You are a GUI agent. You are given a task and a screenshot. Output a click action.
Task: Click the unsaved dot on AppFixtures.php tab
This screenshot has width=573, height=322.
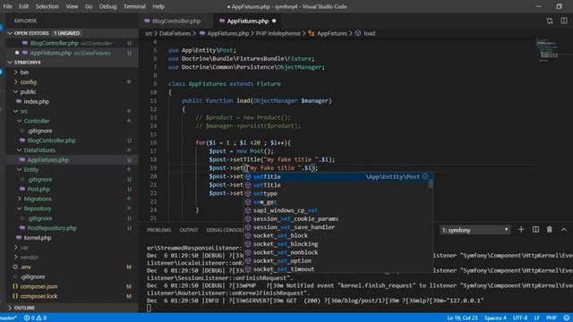coord(274,21)
